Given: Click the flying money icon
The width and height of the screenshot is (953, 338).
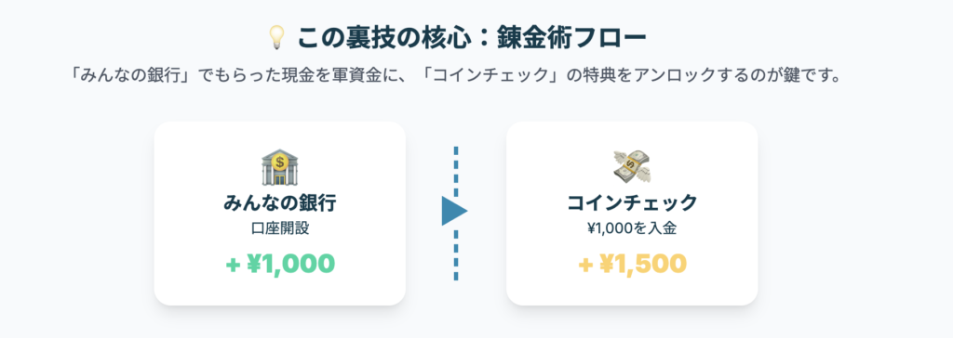Looking at the screenshot, I should (632, 166).
